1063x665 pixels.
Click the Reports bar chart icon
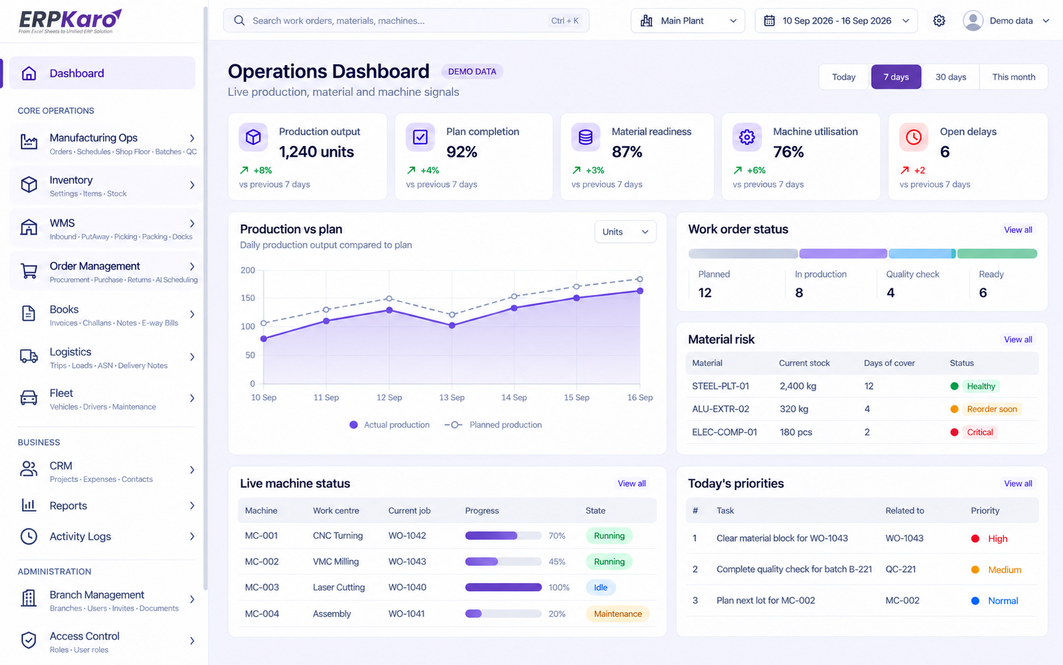pos(29,505)
